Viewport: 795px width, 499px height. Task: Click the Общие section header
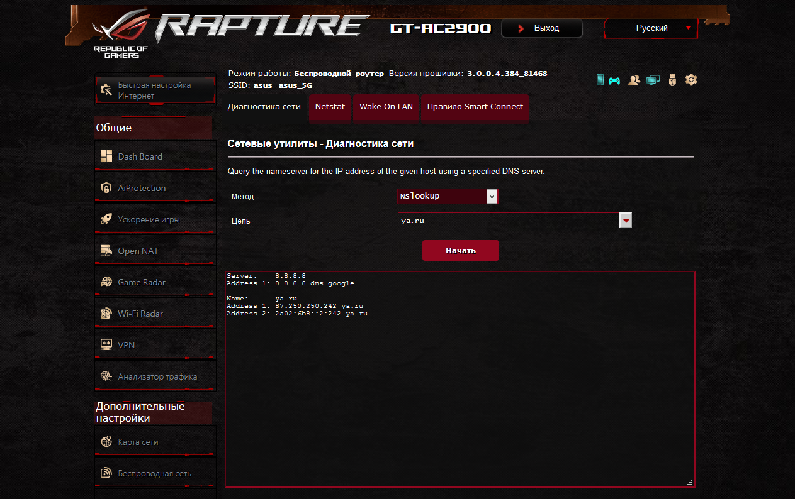[154, 128]
